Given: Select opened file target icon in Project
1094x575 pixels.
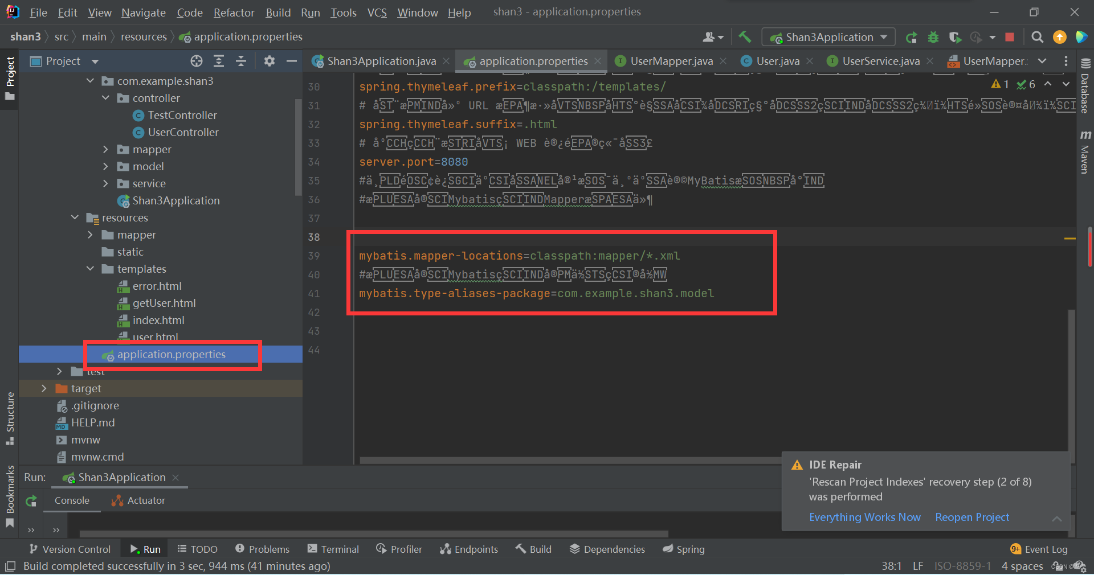Looking at the screenshot, I should point(197,61).
